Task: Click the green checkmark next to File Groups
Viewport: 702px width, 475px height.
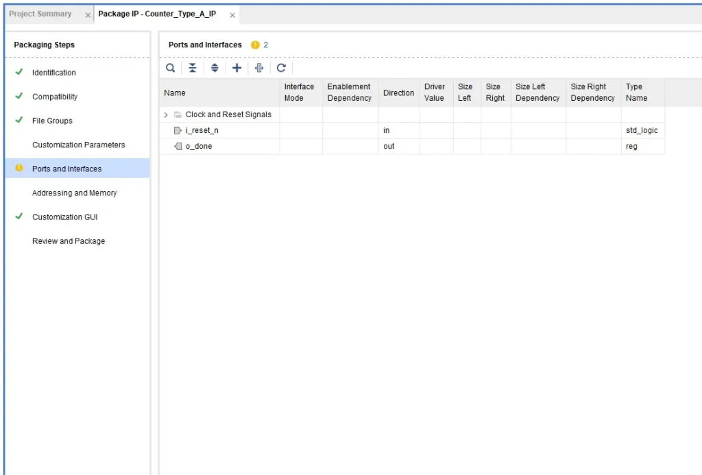Action: coord(19,120)
